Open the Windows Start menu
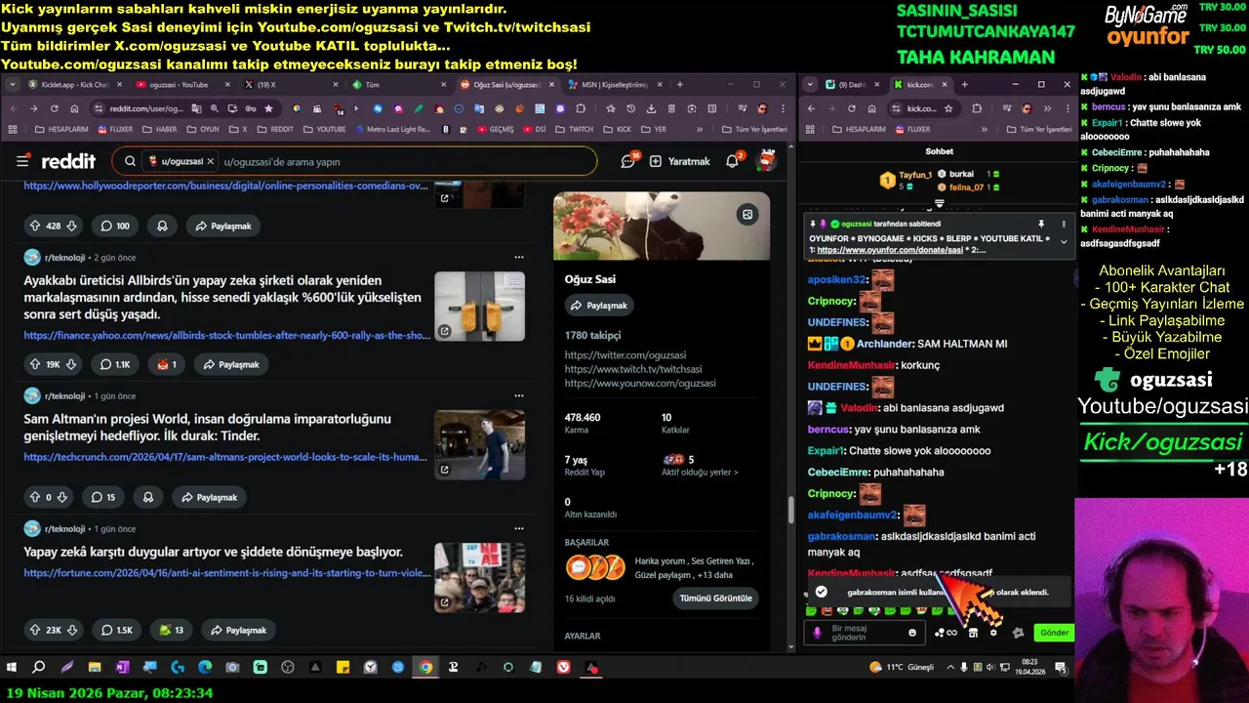The image size is (1249, 703). [x=12, y=668]
